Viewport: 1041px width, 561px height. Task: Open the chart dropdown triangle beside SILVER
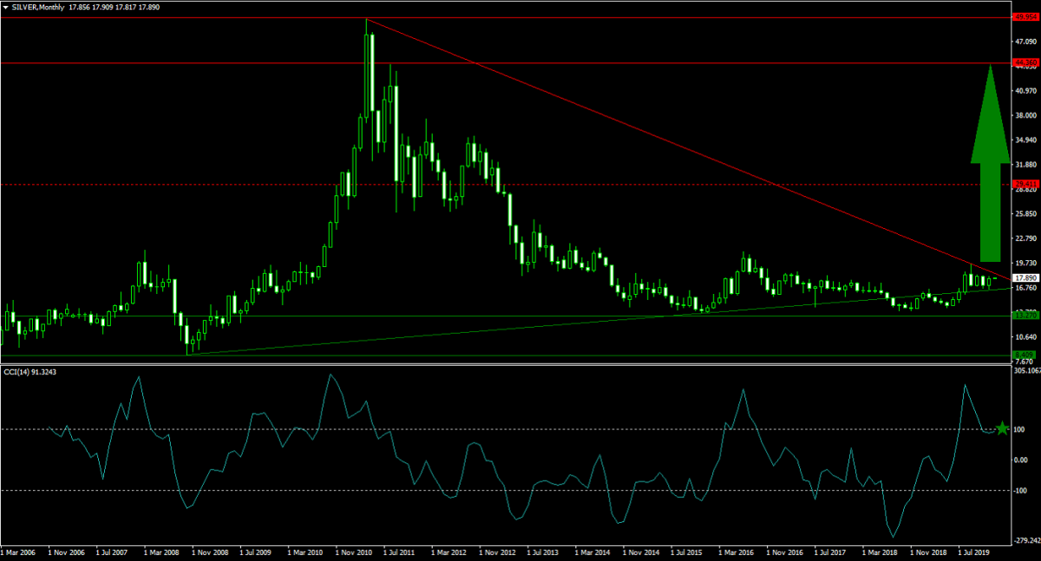(x=5, y=7)
